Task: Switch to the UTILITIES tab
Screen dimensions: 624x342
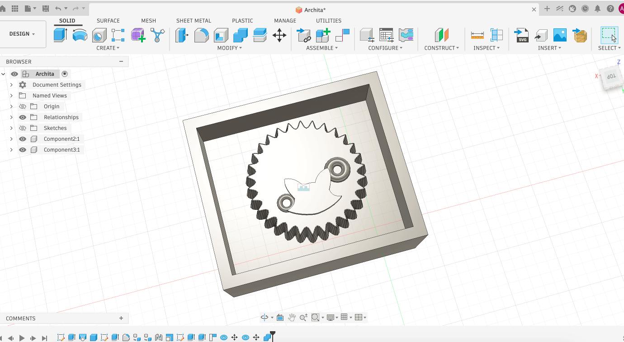Action: pos(329,21)
